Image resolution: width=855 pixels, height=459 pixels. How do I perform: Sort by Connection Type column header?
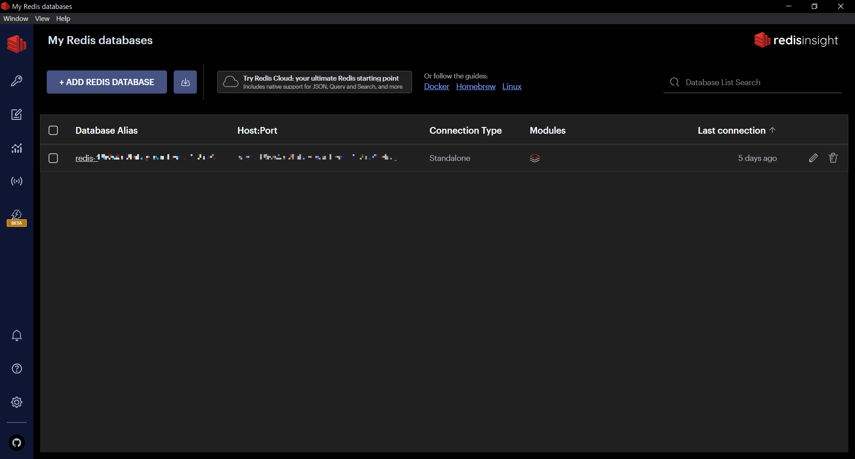465,131
